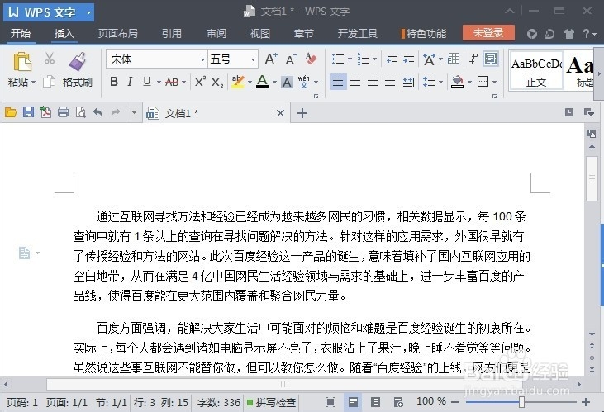Click the Print icon
The height and width of the screenshot is (412, 604).
click(63, 112)
